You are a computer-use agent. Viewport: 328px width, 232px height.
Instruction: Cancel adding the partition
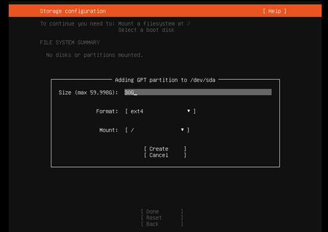coord(165,155)
